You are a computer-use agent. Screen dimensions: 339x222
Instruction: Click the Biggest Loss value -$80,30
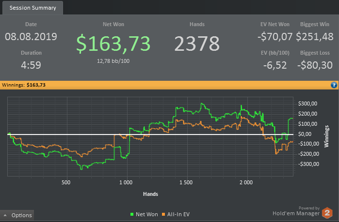point(315,65)
